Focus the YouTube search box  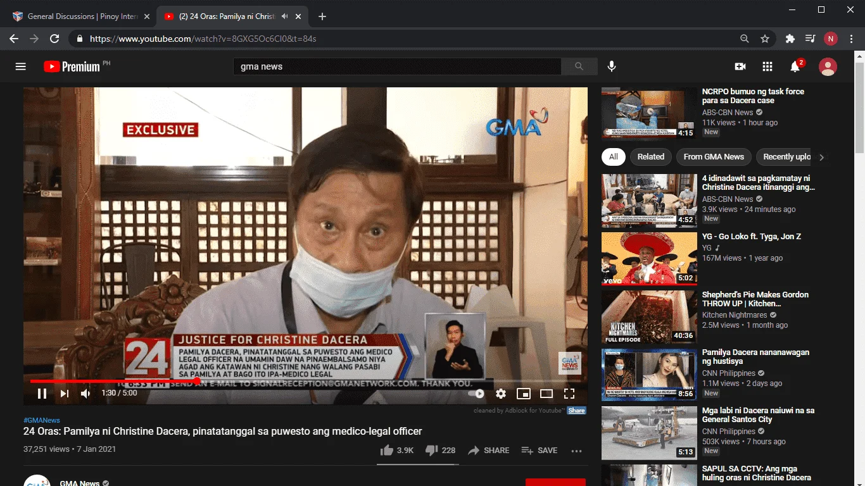coord(398,66)
